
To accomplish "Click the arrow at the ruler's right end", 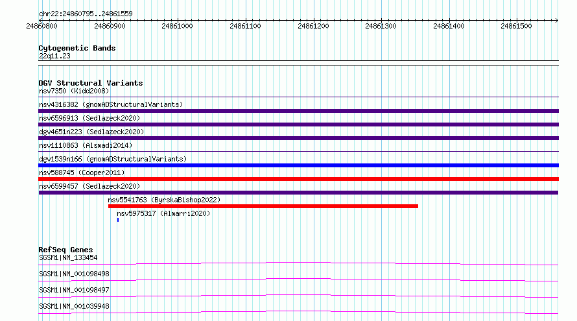I will (556, 20).
